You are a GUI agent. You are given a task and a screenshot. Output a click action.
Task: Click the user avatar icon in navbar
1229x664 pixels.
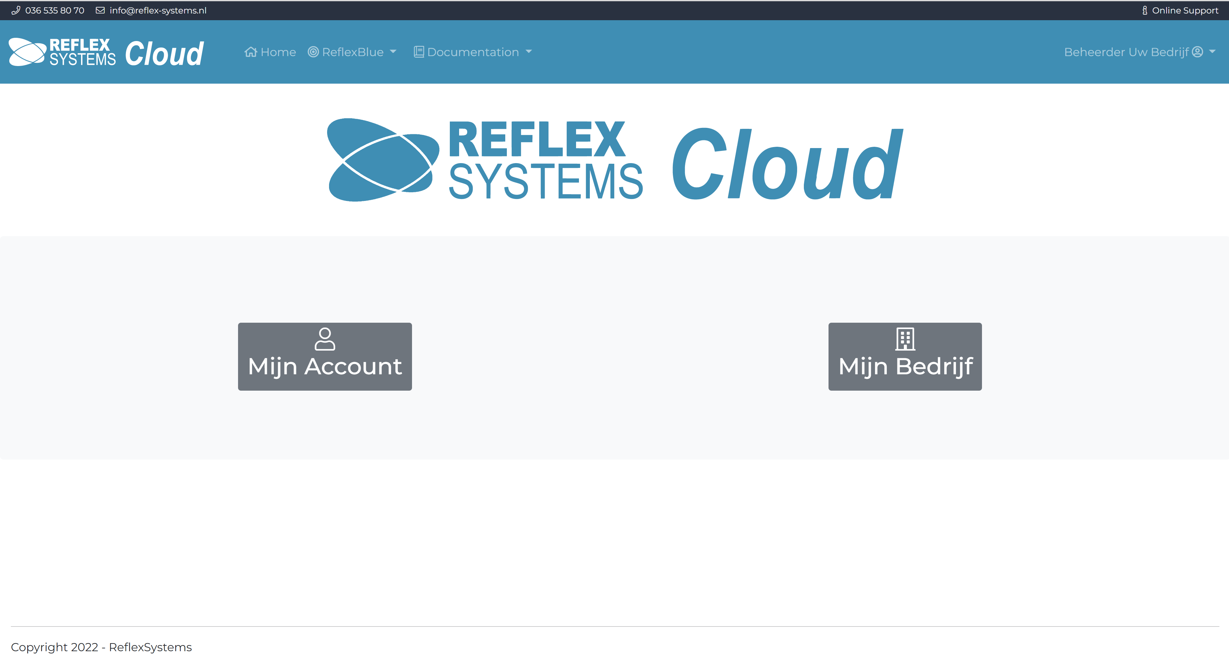(x=1197, y=52)
